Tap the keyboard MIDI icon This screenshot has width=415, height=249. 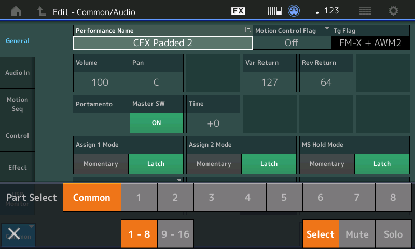click(x=274, y=11)
